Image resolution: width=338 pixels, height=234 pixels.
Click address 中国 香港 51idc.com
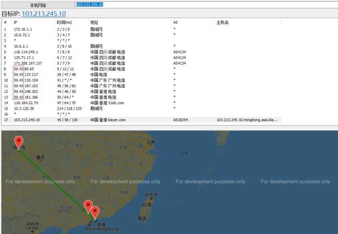coord(107,103)
